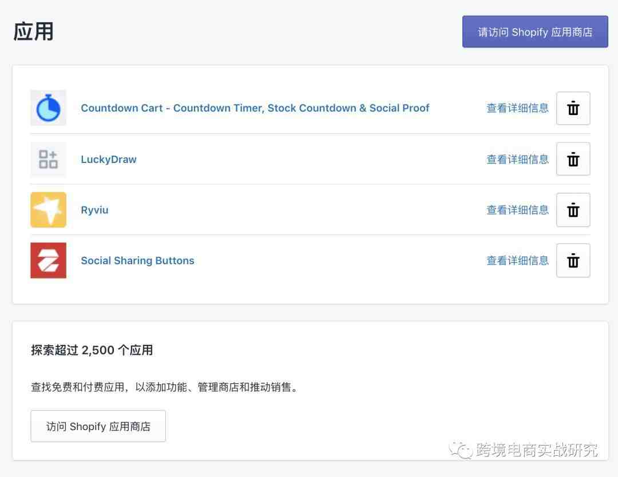View 查看详细信息 for Ryviu
Image resolution: width=618 pixels, height=477 pixels.
pos(517,210)
